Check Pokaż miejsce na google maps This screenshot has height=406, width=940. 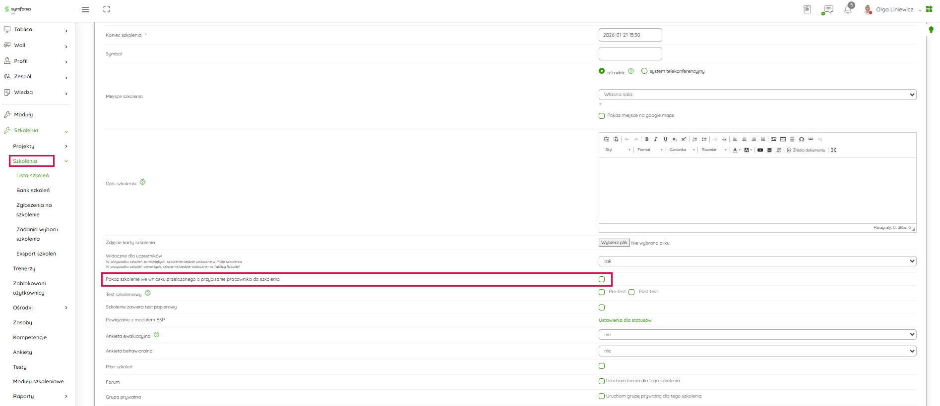click(x=602, y=116)
